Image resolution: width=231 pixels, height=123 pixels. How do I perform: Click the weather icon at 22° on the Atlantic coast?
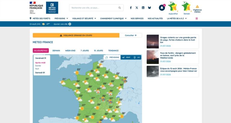tap(79, 99)
